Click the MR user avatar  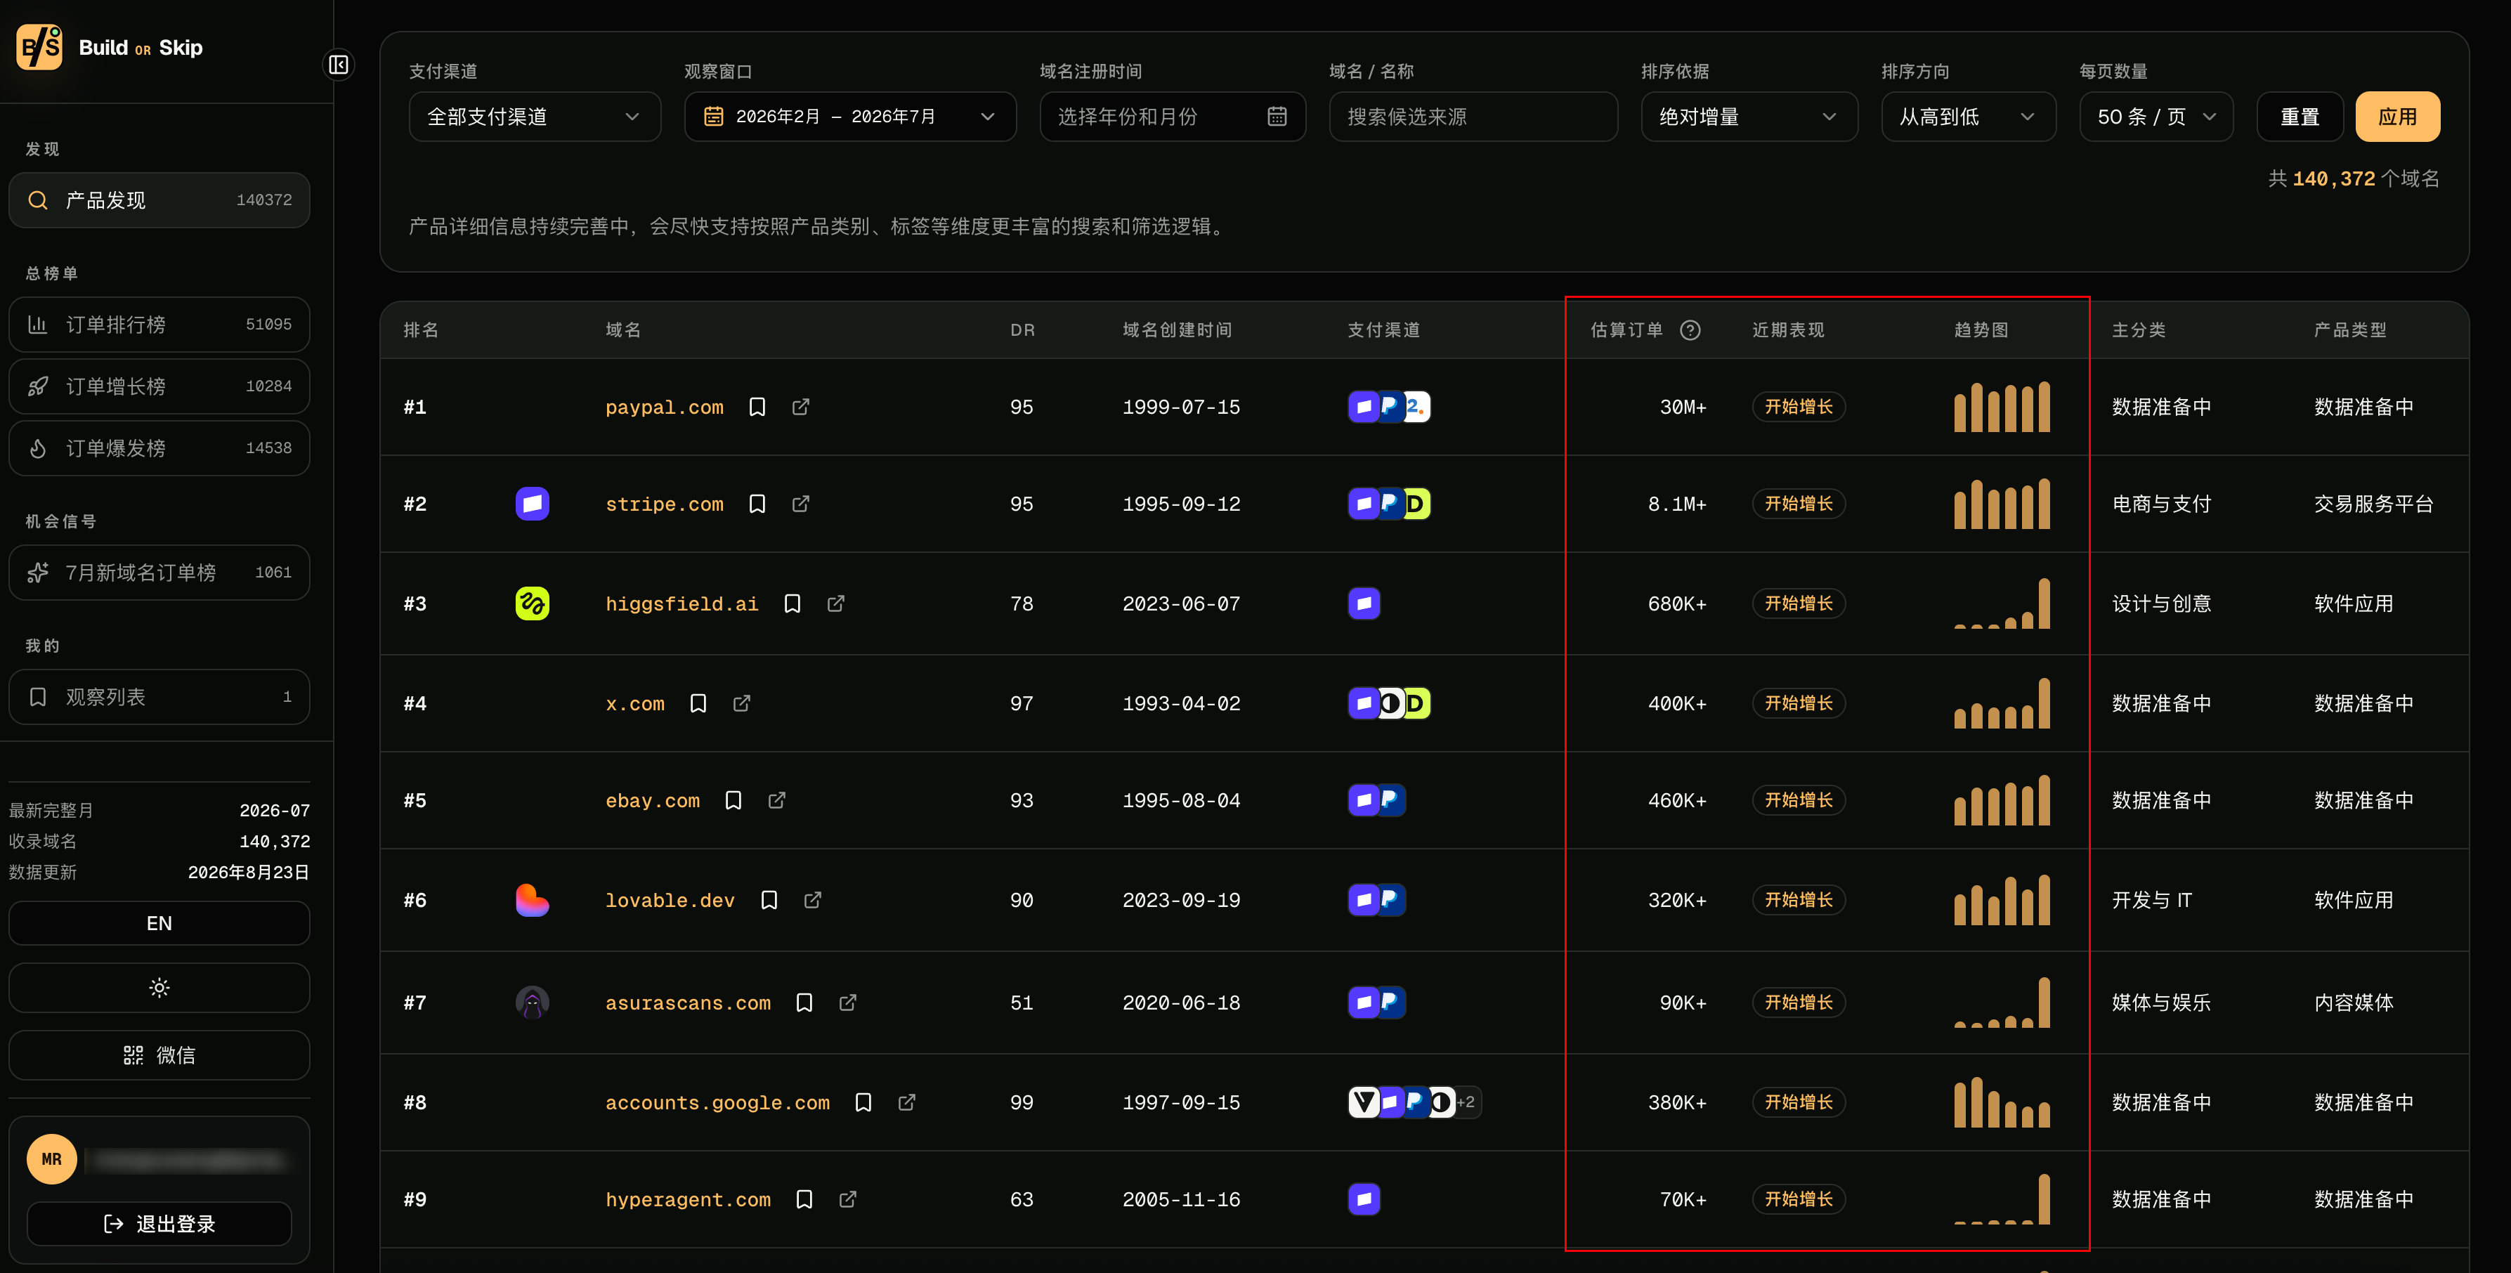coord(52,1159)
